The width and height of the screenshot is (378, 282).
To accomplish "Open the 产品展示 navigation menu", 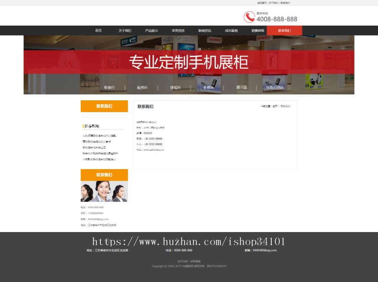I will coord(151,30).
